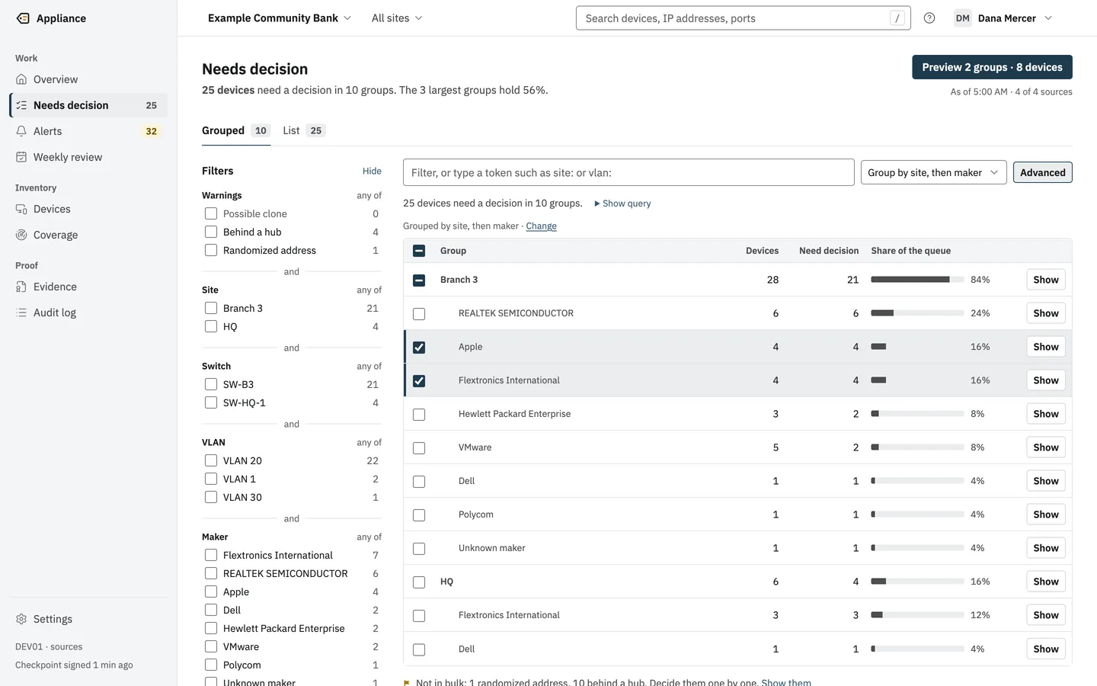Check the HQ group row checkbox
Viewport: 1097px width, 686px height.
419,582
